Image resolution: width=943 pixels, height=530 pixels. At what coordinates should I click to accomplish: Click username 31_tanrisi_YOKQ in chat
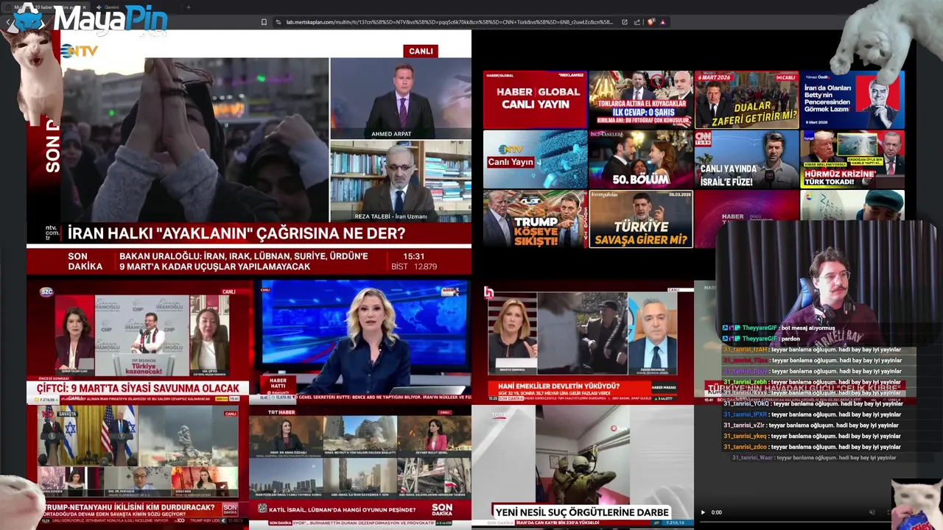pyautogui.click(x=746, y=403)
